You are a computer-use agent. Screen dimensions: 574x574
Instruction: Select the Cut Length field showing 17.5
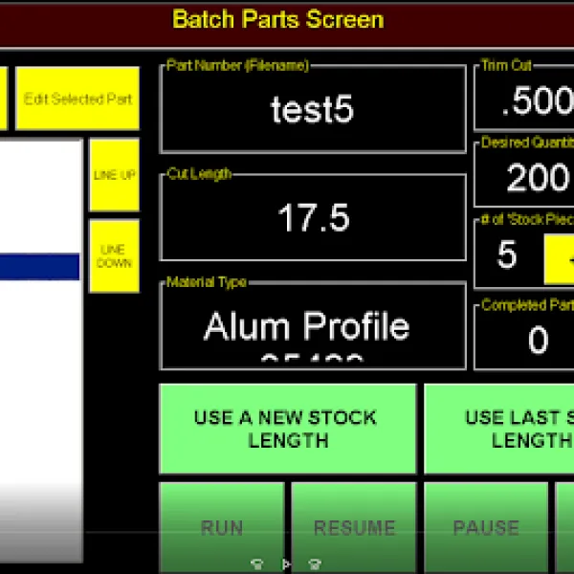313,218
